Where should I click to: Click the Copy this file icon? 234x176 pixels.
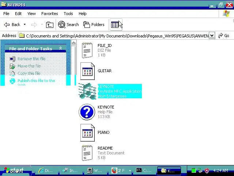click(x=12, y=73)
